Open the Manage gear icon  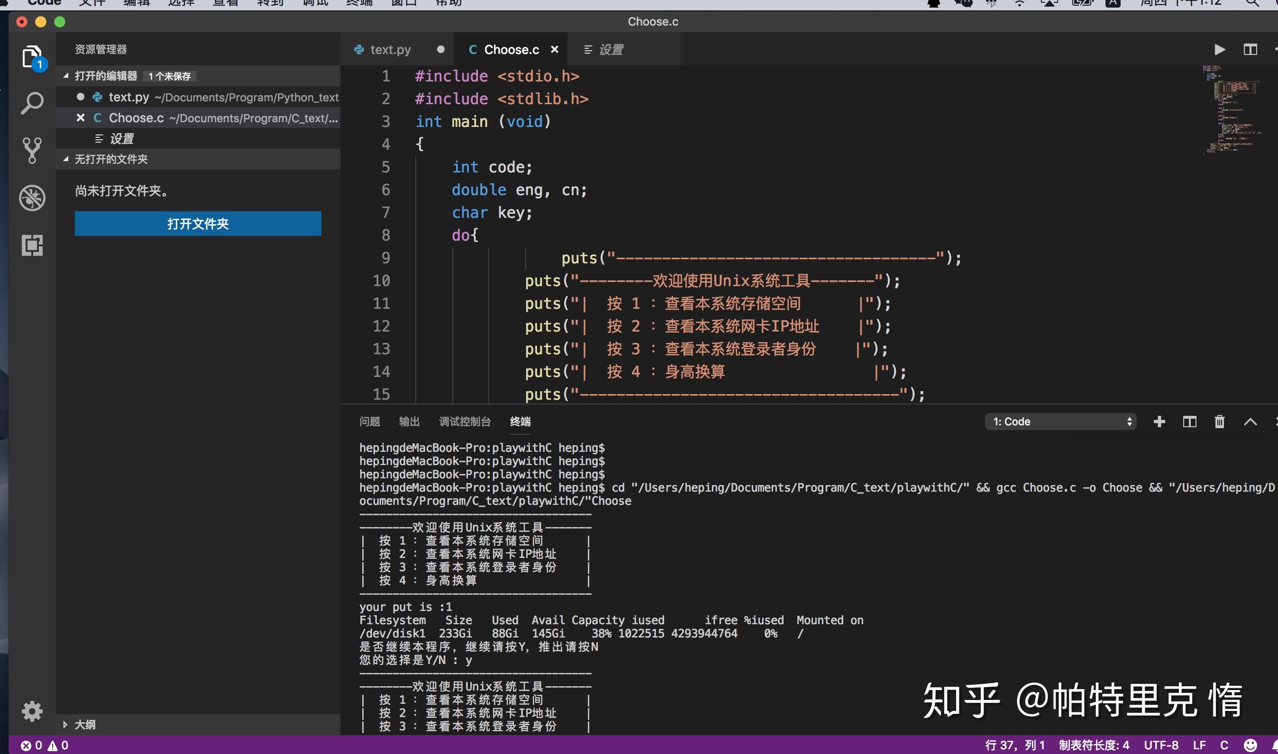tap(32, 711)
